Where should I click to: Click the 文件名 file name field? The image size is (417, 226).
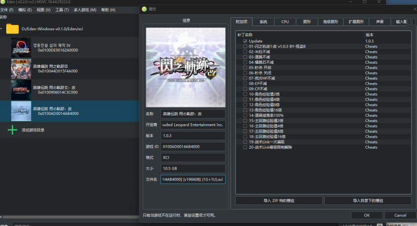193,179
